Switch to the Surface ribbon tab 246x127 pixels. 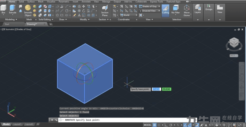(x=31, y=2)
